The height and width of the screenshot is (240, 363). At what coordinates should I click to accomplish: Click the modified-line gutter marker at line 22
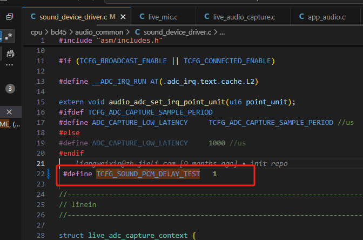(49, 174)
